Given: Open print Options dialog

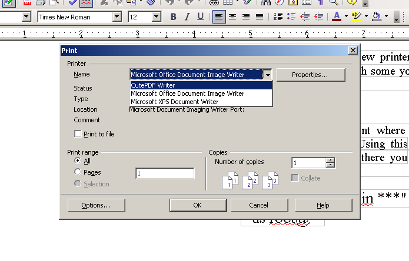Looking at the screenshot, I should [x=97, y=205].
